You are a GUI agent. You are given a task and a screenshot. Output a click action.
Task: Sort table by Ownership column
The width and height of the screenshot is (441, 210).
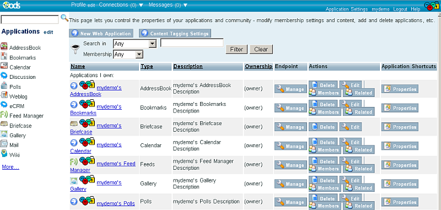[x=259, y=66]
